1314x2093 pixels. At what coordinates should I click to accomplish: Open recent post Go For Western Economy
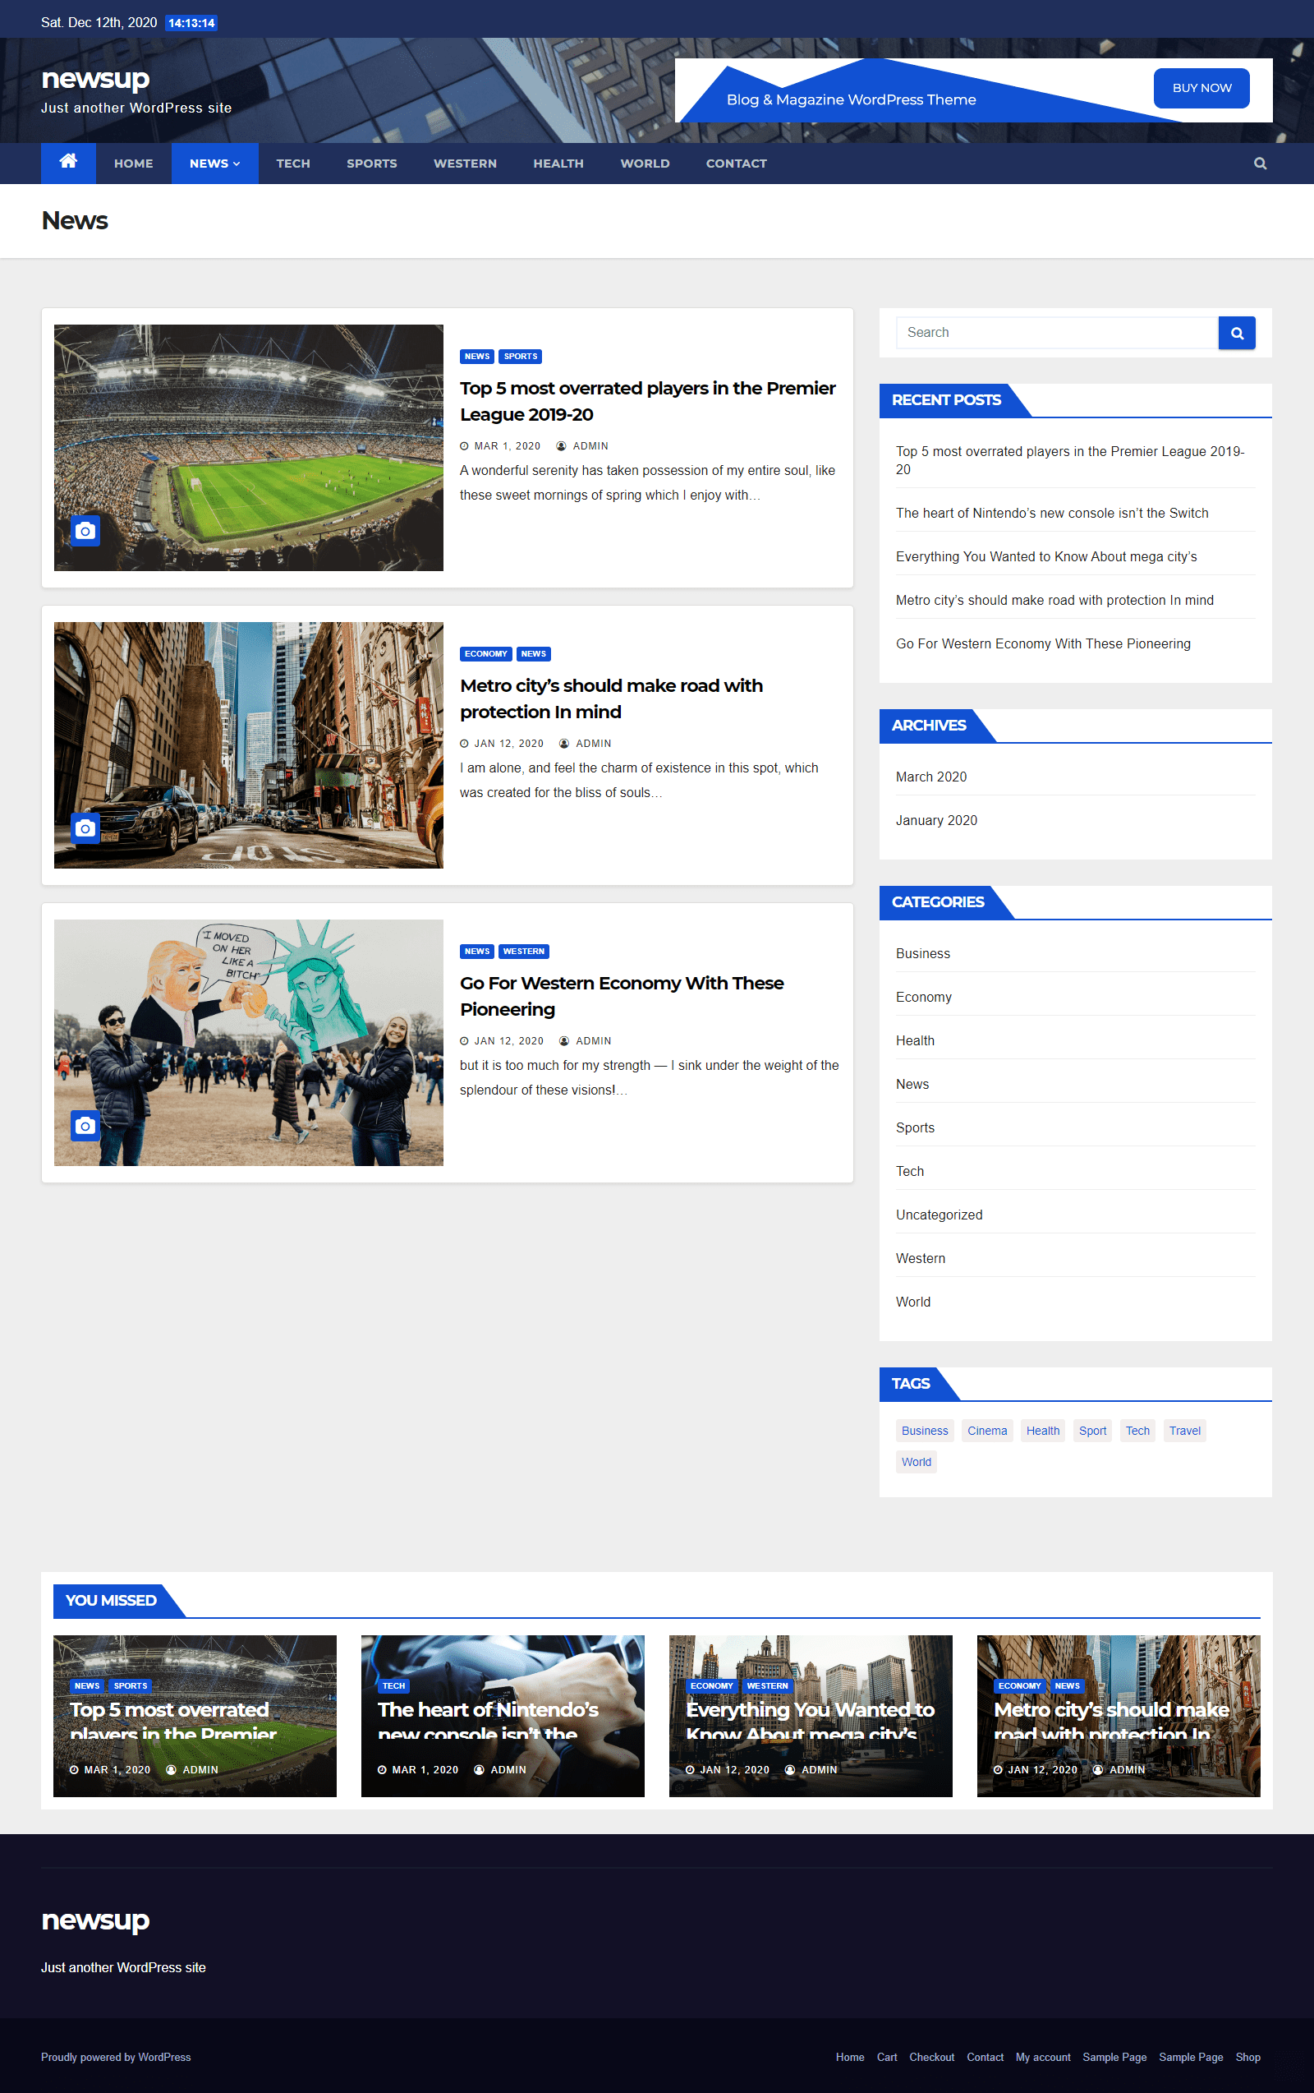tap(1043, 643)
